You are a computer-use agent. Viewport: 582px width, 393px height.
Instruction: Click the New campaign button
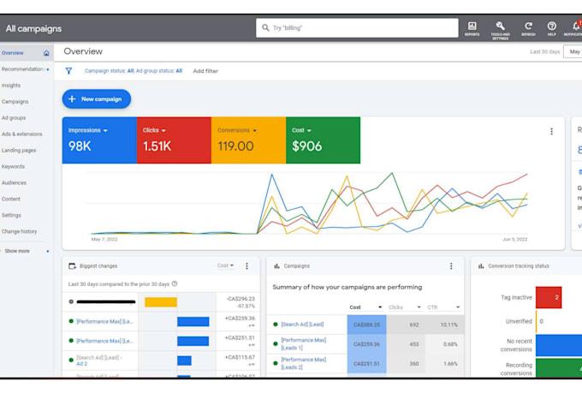coord(97,98)
